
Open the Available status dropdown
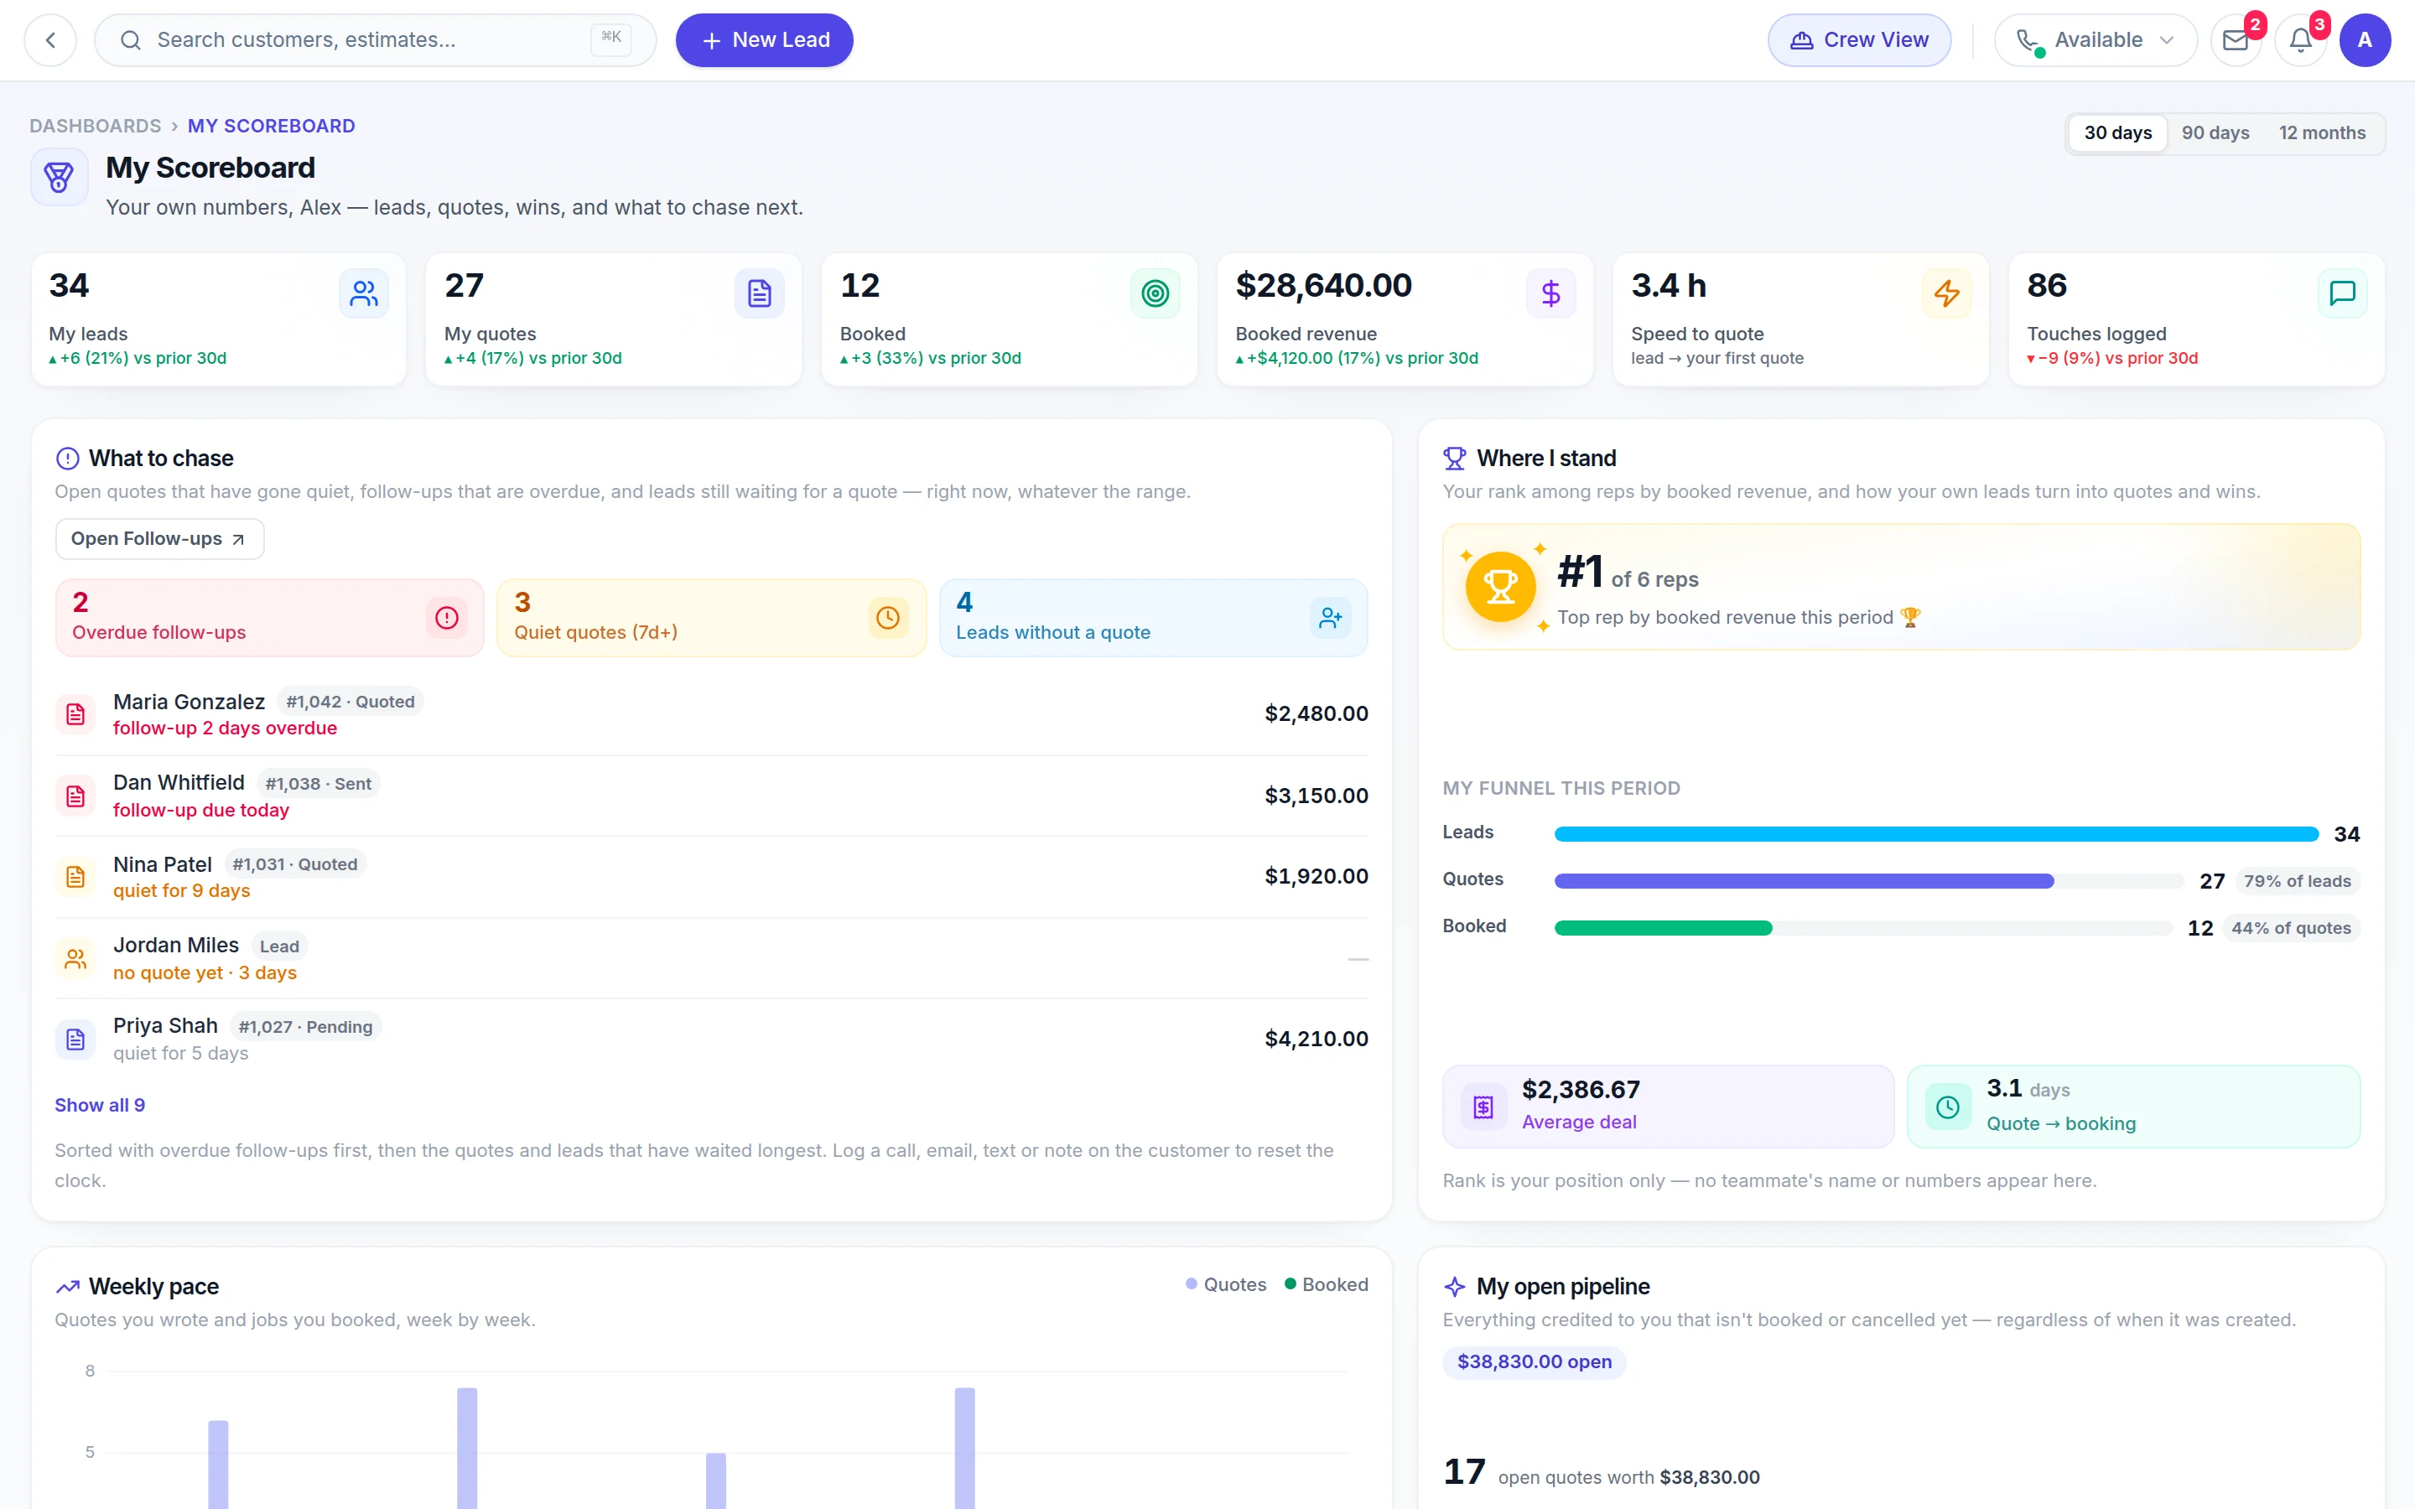(x=2095, y=40)
